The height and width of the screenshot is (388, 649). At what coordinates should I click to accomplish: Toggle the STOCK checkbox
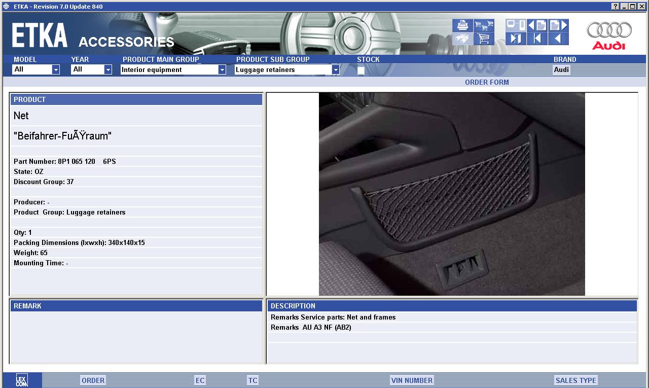(x=360, y=70)
